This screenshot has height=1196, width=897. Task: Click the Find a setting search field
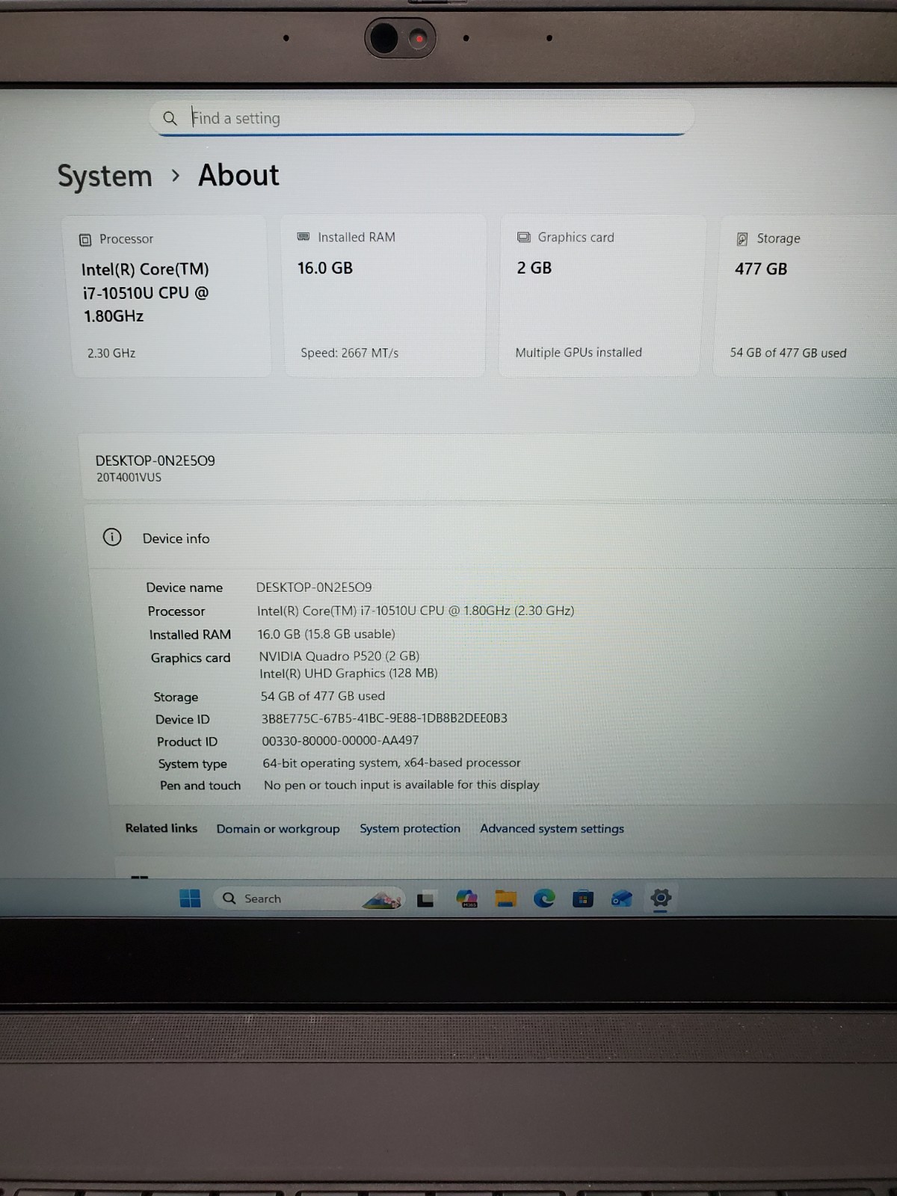tap(422, 117)
